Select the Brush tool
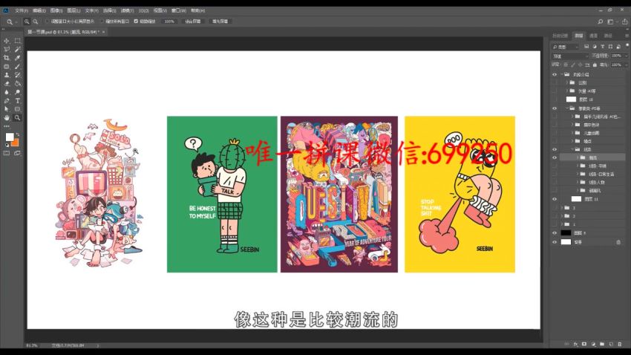 [x=17, y=66]
